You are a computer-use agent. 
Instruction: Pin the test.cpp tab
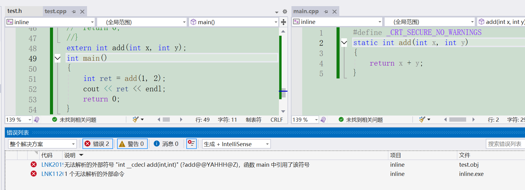pos(74,12)
